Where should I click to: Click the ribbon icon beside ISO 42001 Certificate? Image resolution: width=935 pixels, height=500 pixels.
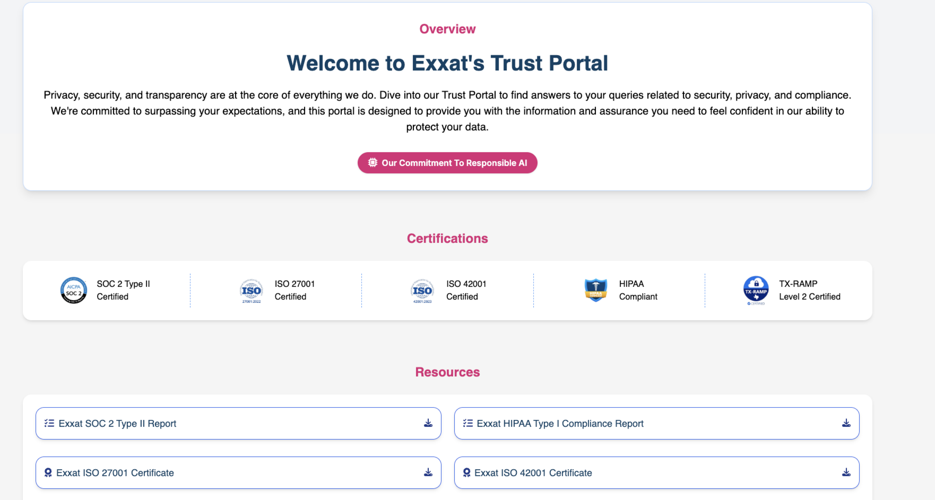point(466,472)
